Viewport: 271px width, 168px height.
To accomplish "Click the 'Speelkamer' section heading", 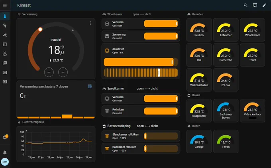I will coord(116,89).
